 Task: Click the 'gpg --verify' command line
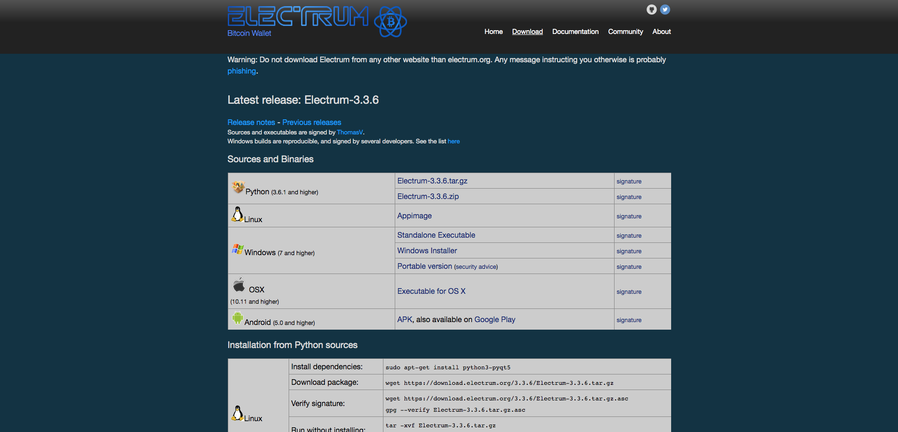click(455, 410)
